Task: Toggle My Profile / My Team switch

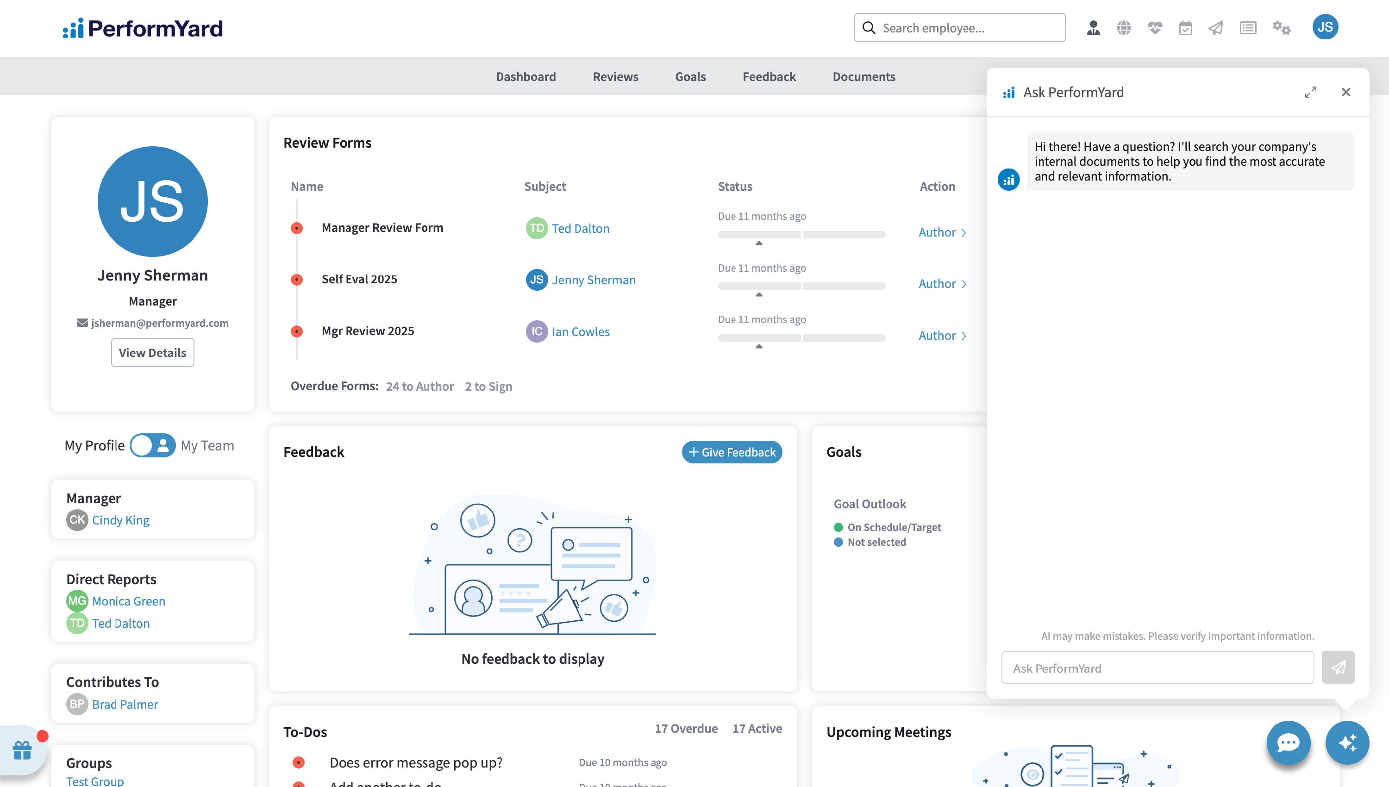Action: 152,445
